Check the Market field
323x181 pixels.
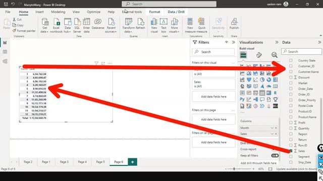[x=291, y=83]
